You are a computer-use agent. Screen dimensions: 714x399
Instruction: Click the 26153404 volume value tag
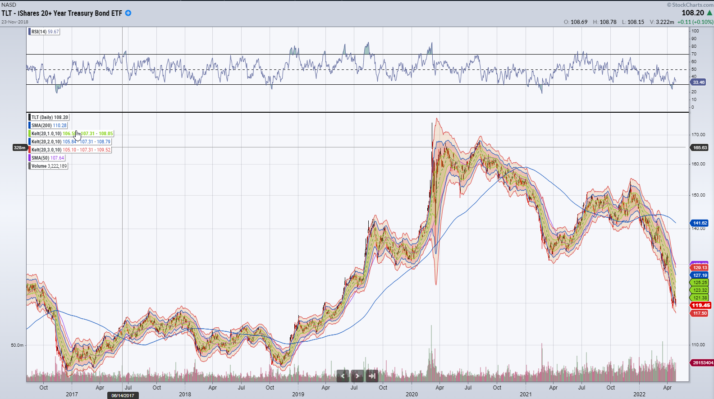tap(702, 362)
